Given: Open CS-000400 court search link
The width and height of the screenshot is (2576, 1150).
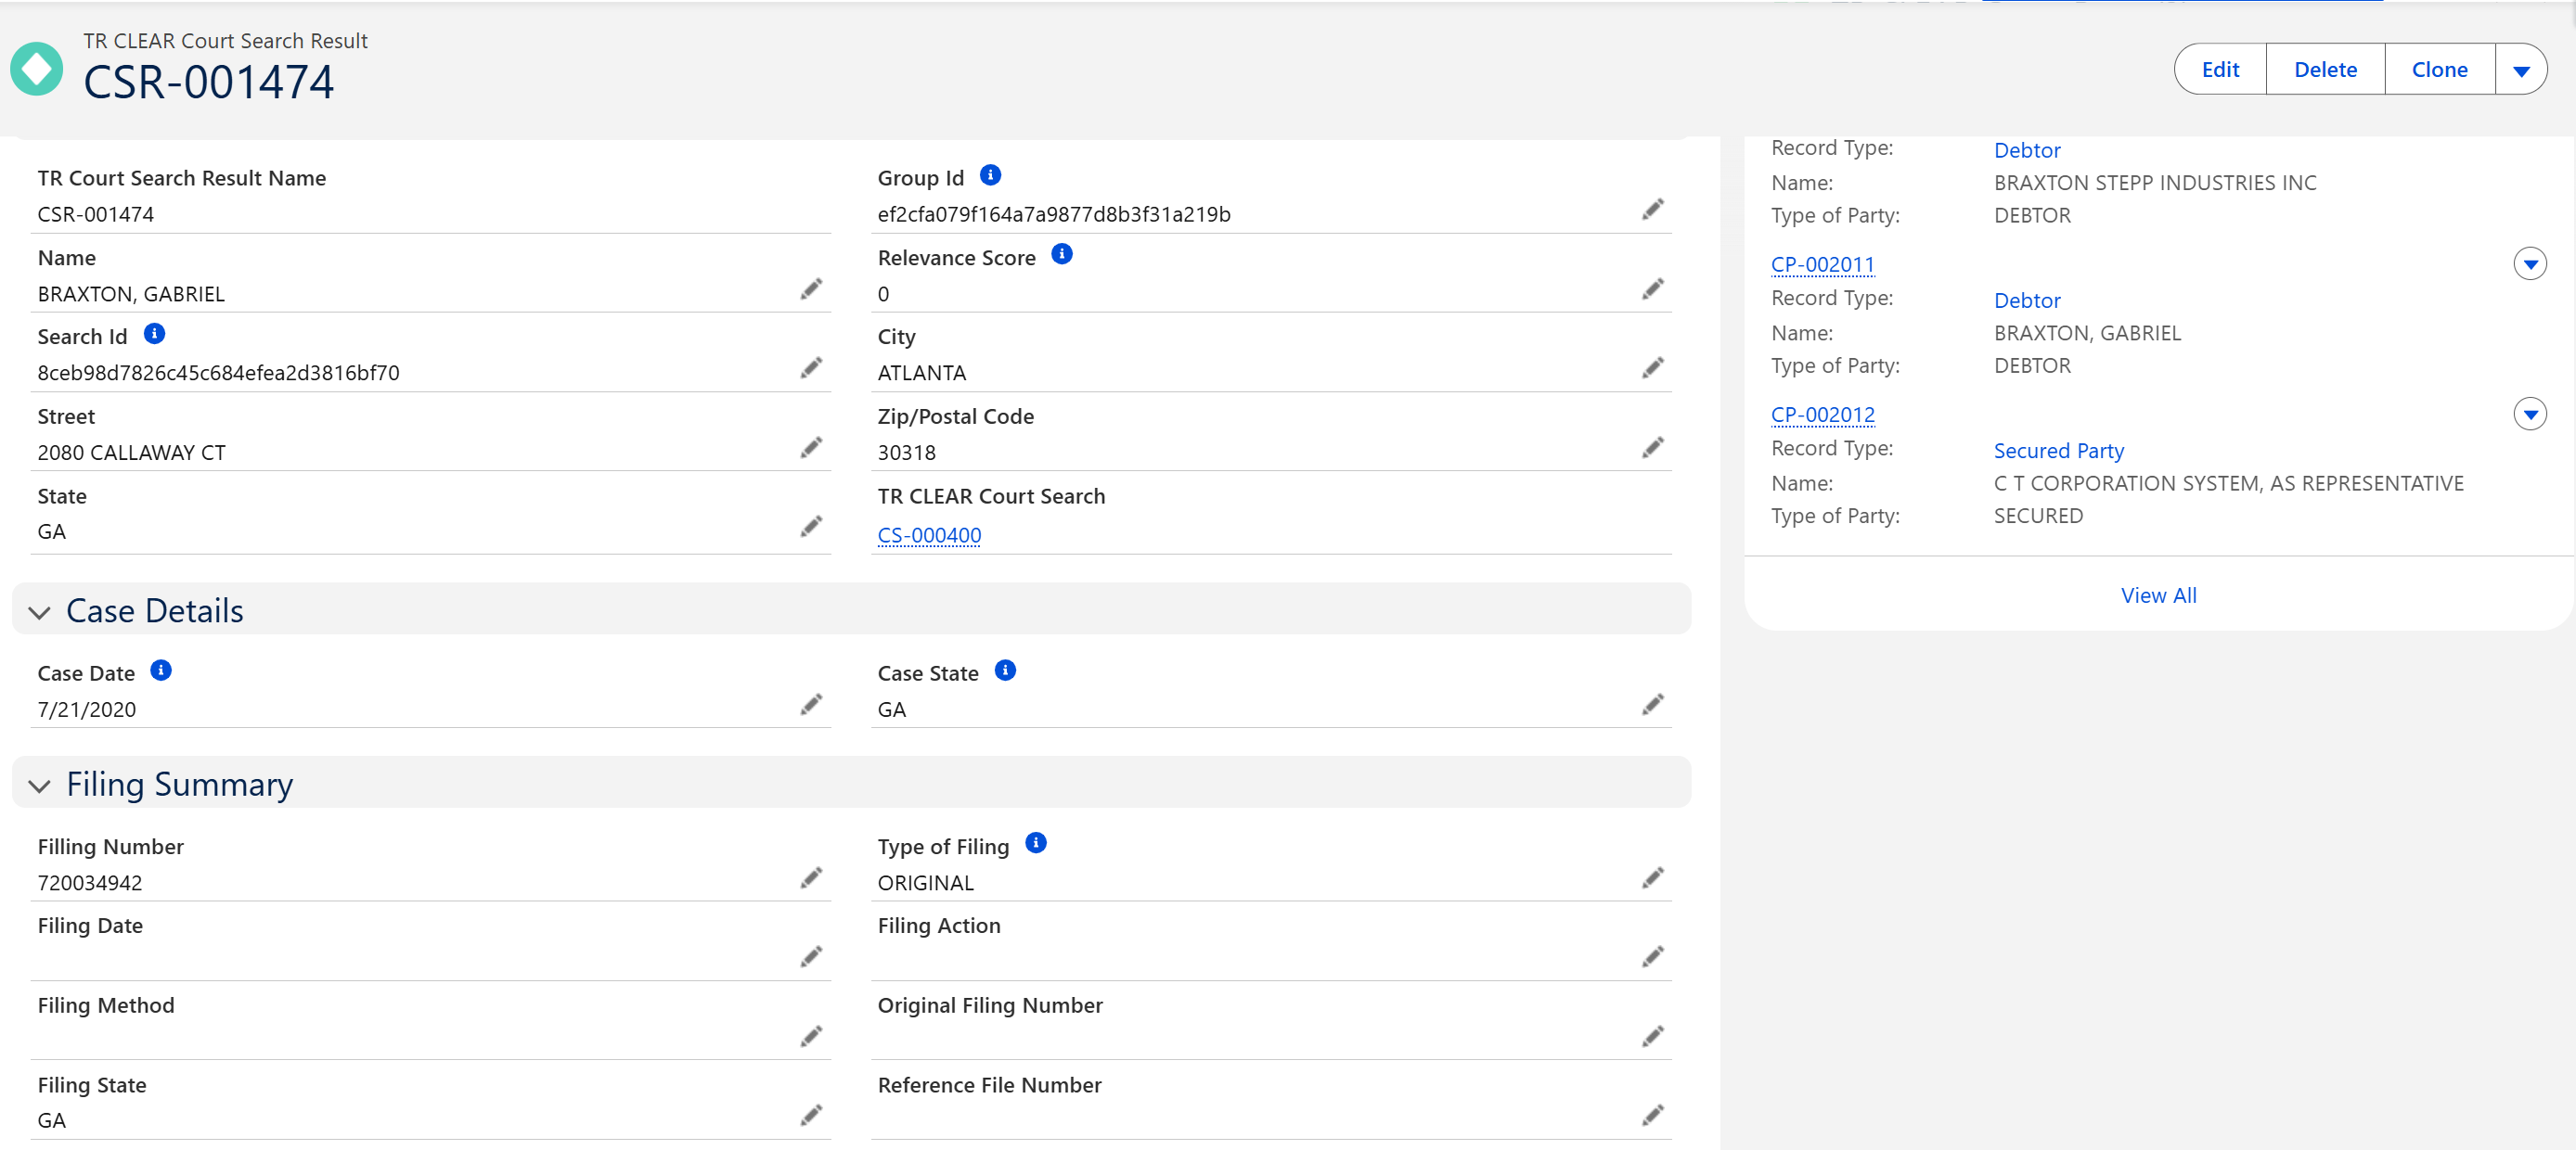Looking at the screenshot, I should (x=929, y=534).
